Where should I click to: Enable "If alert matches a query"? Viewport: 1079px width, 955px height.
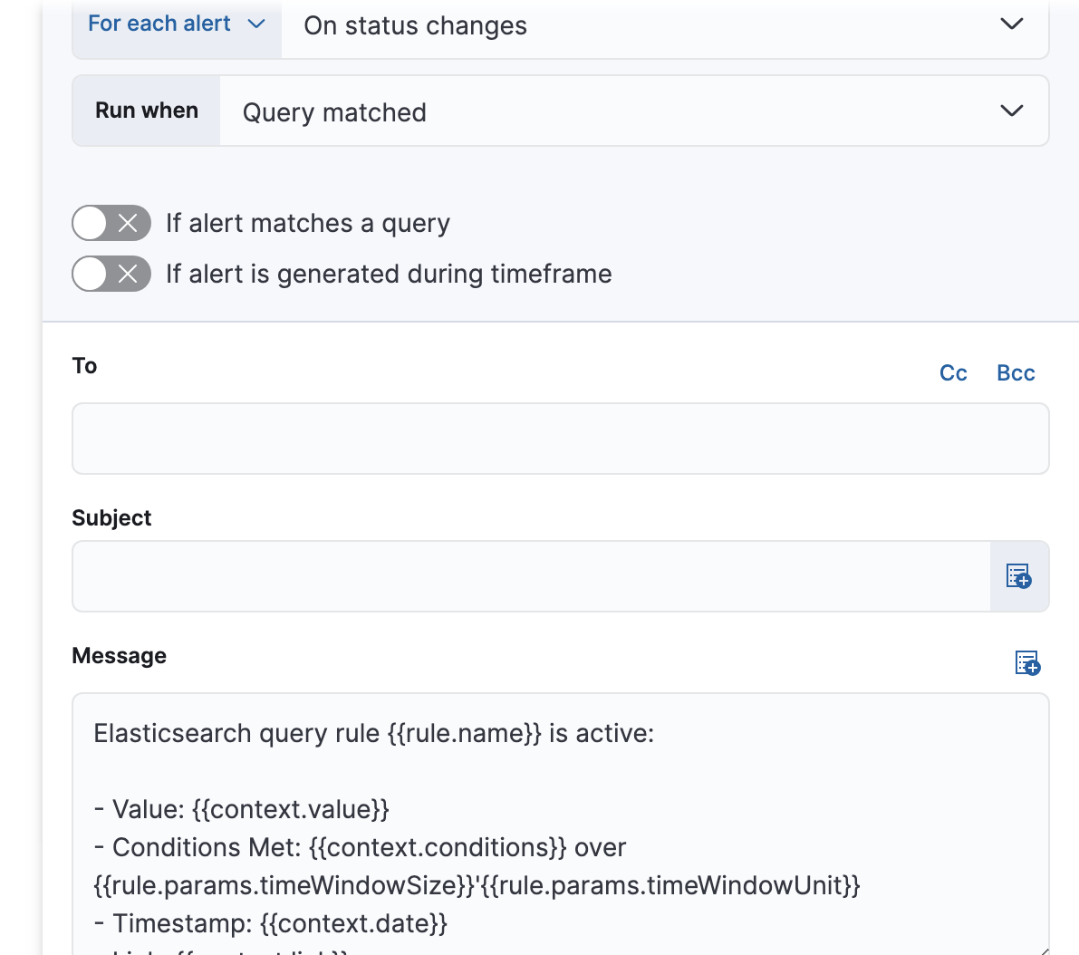(111, 223)
